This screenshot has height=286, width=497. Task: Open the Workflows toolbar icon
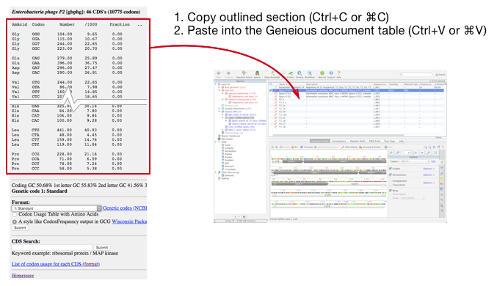(x=310, y=75)
